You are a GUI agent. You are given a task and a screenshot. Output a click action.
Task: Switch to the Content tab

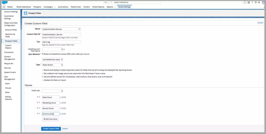click(87, 7)
